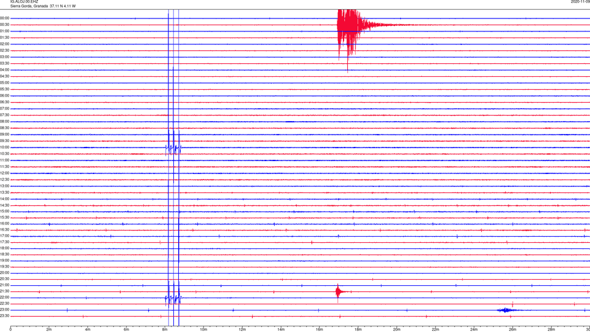The width and height of the screenshot is (590, 332).
Task: Click the 4m tick label on time axis
Action: tap(88, 330)
